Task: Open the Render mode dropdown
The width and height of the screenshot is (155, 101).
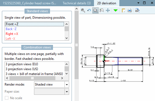Action: coord(67,84)
